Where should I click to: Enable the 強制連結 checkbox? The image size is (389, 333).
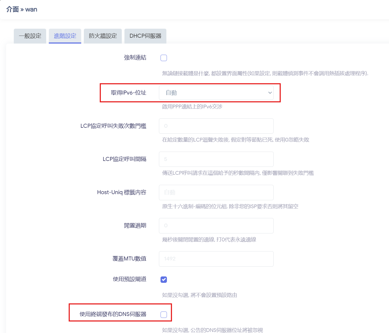164,58
